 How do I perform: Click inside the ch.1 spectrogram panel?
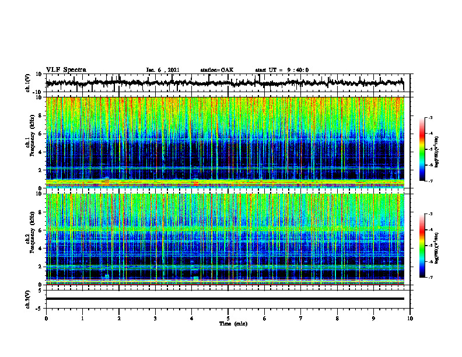coord(225,142)
